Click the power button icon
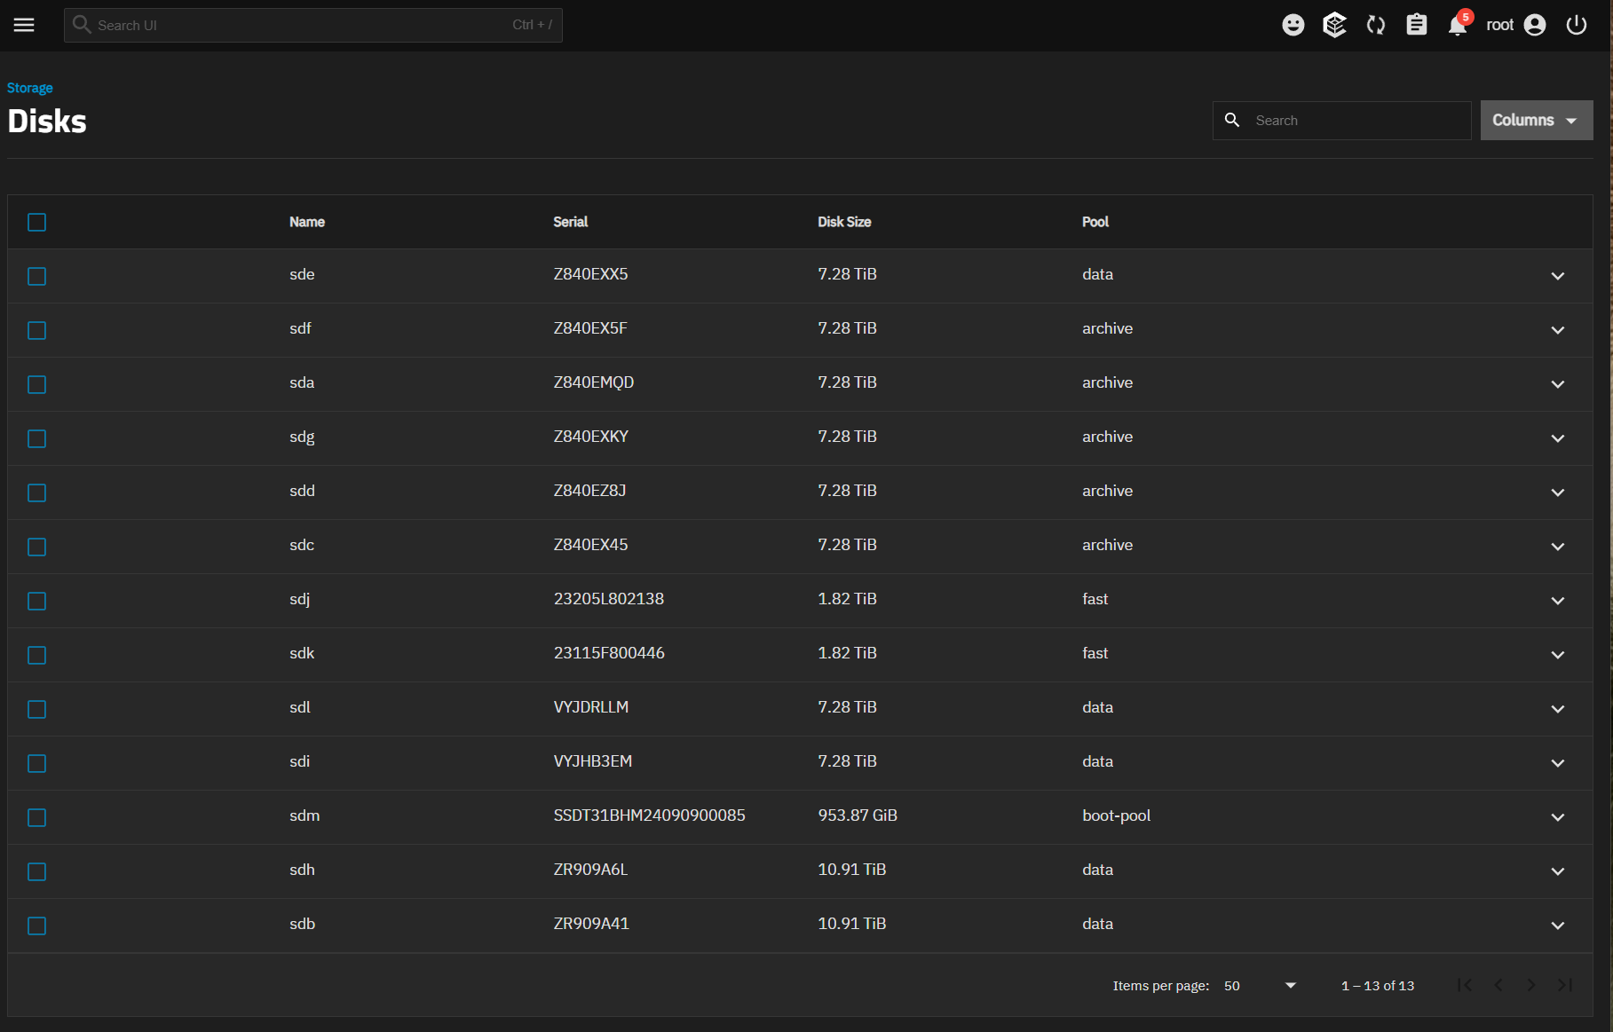The width and height of the screenshot is (1613, 1032). point(1577,25)
